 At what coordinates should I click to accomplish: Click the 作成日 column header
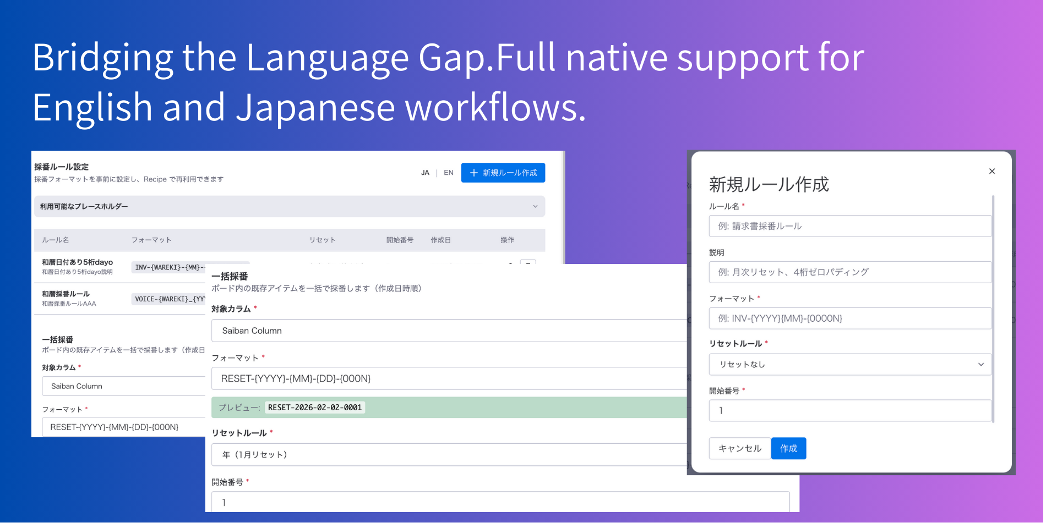[x=440, y=240]
